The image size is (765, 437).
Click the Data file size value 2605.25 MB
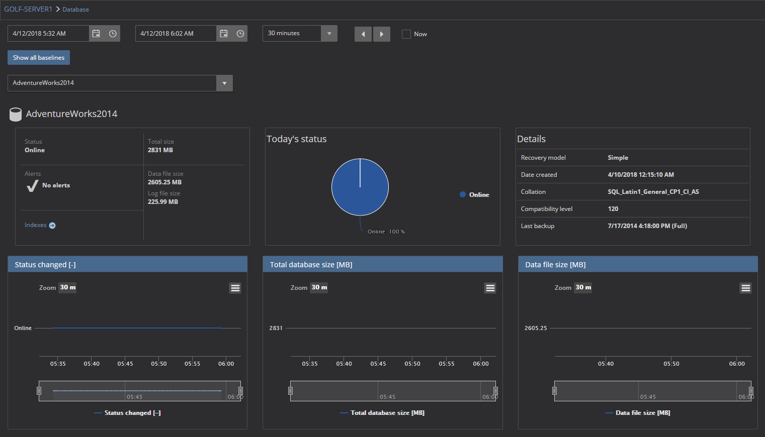coord(164,182)
